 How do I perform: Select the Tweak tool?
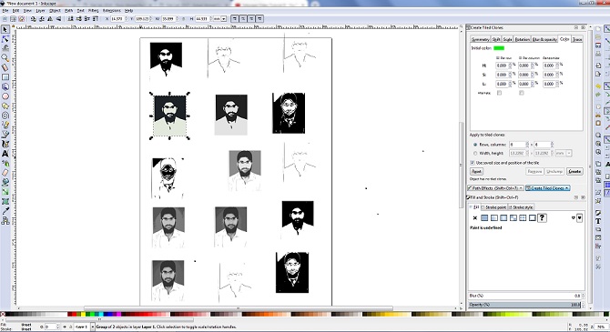5,48
